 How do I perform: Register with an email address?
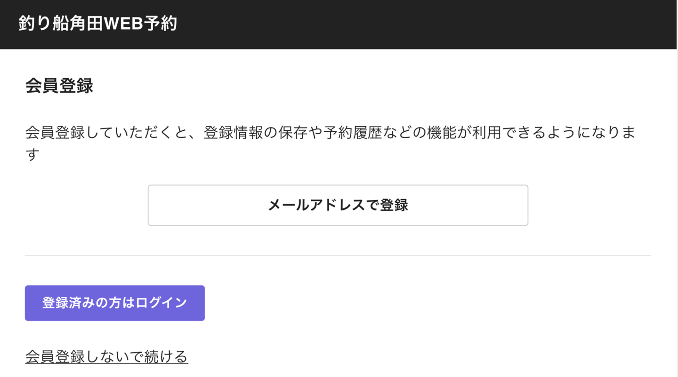click(x=338, y=205)
